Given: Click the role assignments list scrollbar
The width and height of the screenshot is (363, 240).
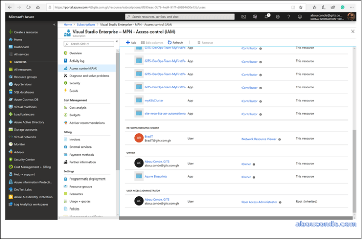Looking at the screenshot, I should pyautogui.click(x=354, y=168).
